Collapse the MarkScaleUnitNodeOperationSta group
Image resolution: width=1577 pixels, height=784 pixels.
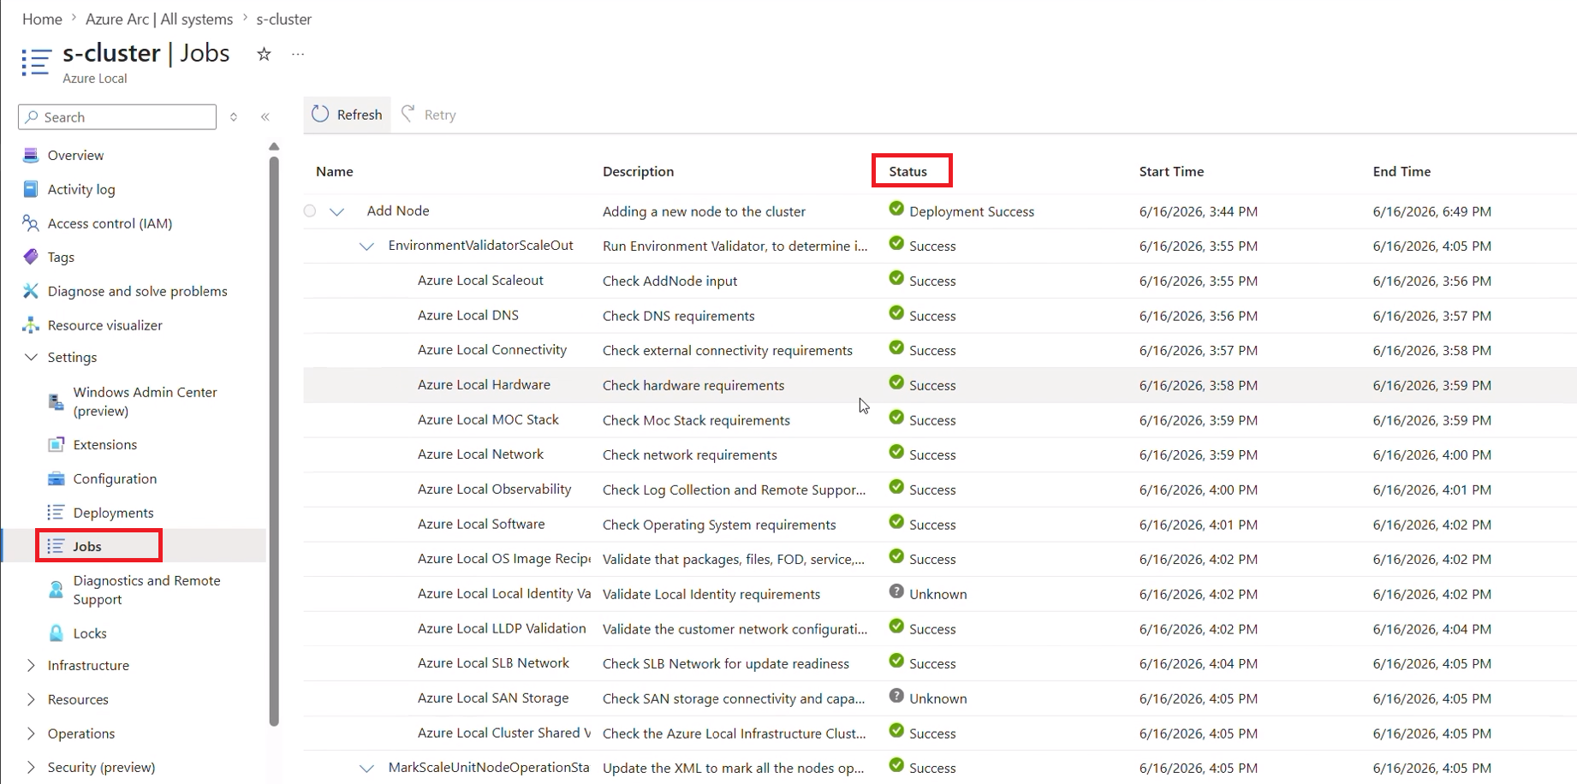(366, 769)
